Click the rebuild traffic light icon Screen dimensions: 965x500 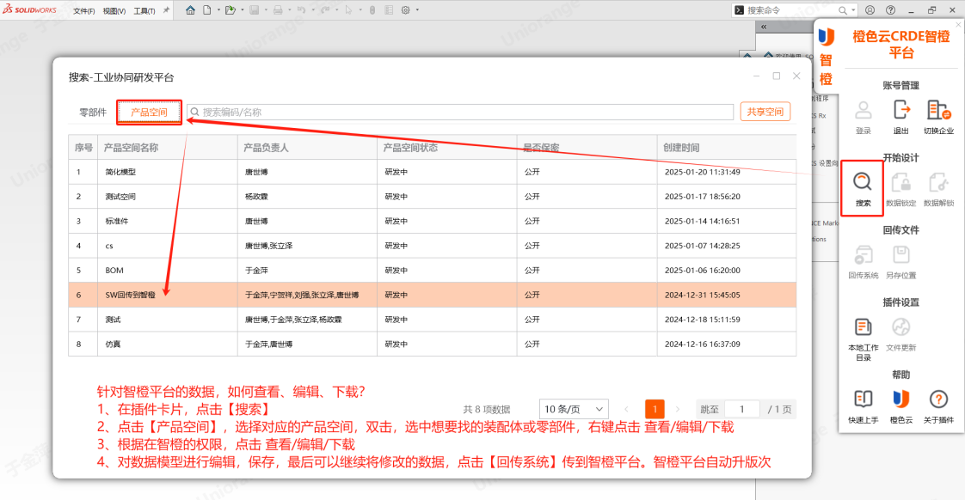tap(372, 9)
